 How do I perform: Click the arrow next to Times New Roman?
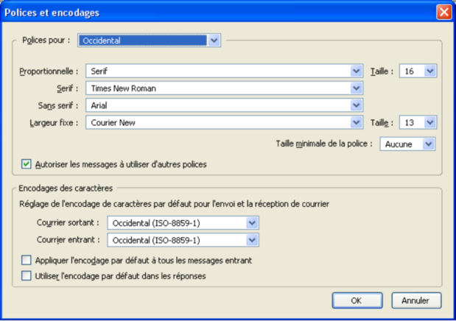[x=357, y=88]
